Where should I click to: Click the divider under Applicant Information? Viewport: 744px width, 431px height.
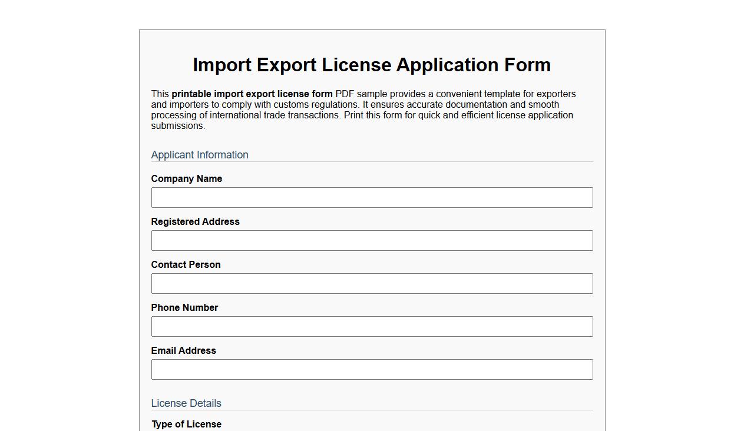[x=372, y=163]
